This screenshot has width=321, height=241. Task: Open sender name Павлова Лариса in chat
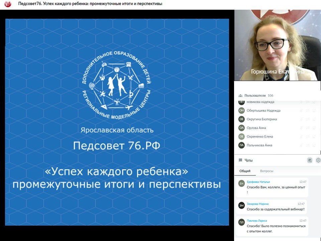257,221
